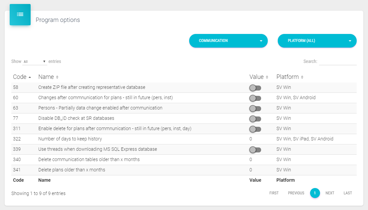Go to the Previous page
Viewport: 368px width, 210px height.
coord(296,193)
